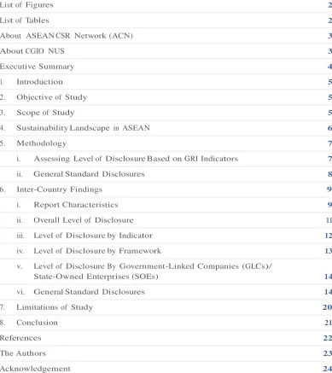Click page number 12 for Disclosure by Indicator
The height and width of the screenshot is (373, 332).
tap(328, 236)
